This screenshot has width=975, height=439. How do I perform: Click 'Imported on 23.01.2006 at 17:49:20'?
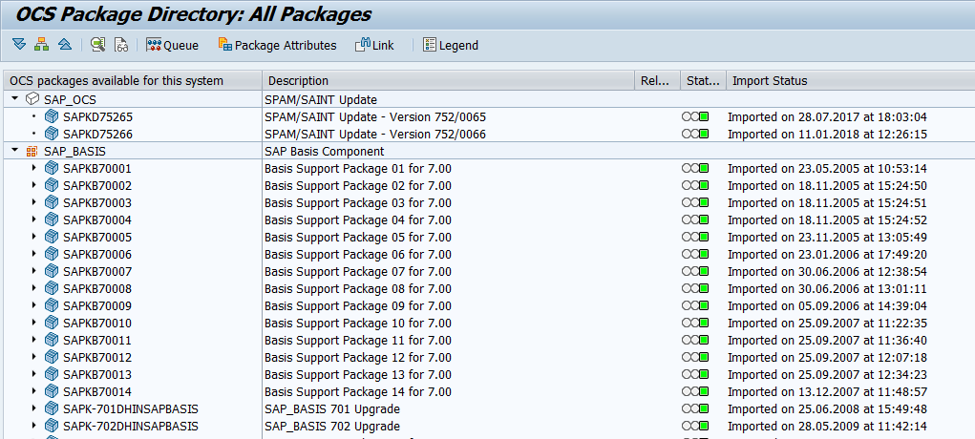click(828, 255)
